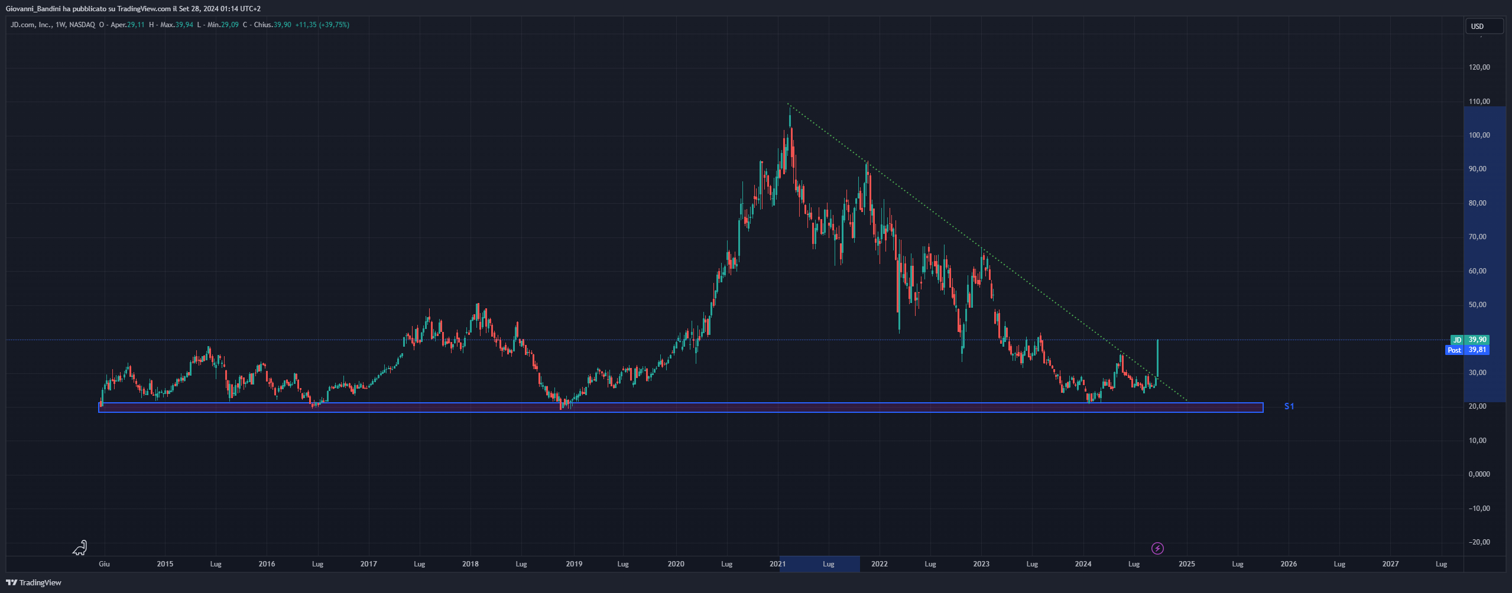Click the S1 support label
The image size is (1512, 593).
tap(1289, 406)
